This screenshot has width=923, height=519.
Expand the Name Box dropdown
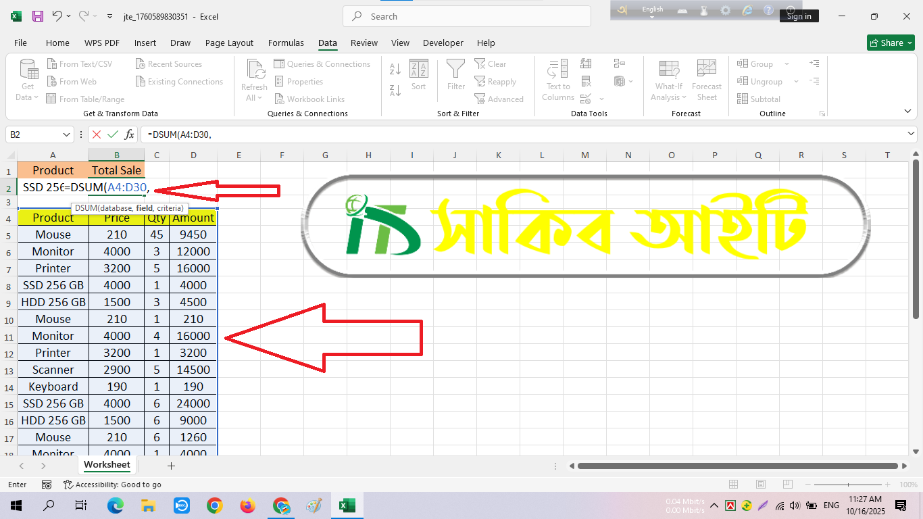click(x=66, y=134)
